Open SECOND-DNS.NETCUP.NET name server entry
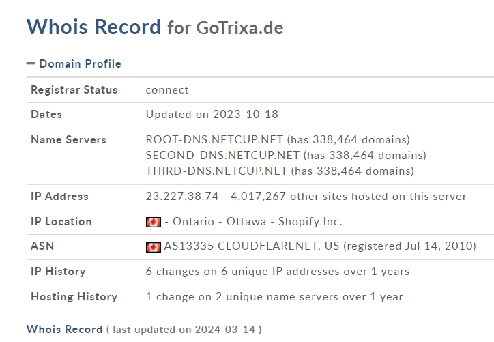The height and width of the screenshot is (342, 494). 222,156
